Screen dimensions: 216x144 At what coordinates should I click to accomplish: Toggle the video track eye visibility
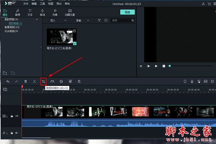pos(17,116)
